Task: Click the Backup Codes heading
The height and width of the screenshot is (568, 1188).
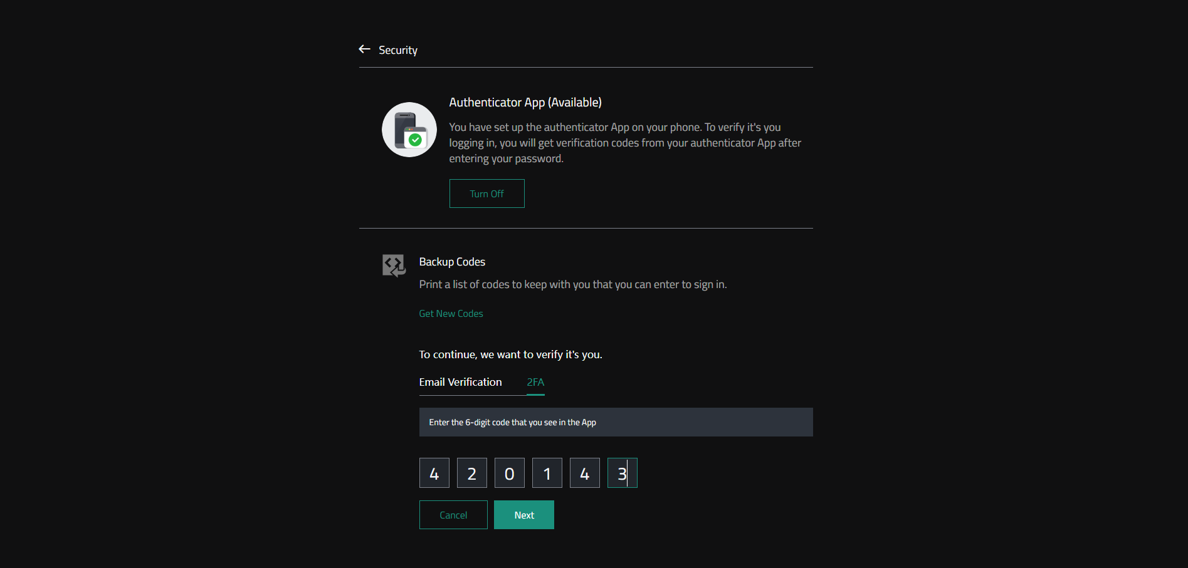Action: pos(452,262)
